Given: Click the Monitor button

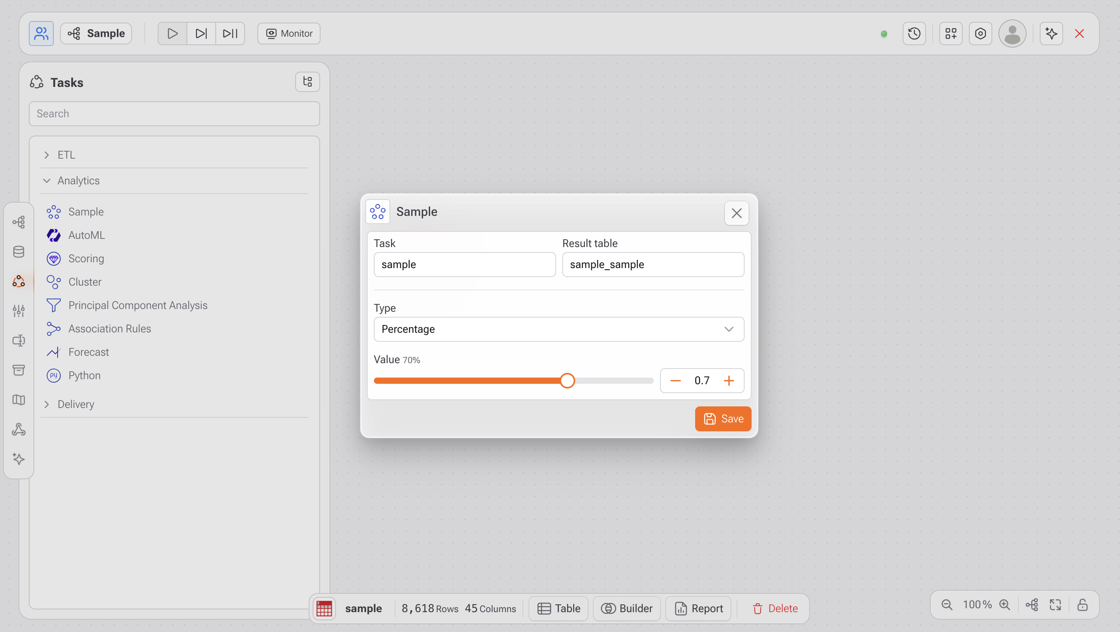Looking at the screenshot, I should tap(289, 34).
